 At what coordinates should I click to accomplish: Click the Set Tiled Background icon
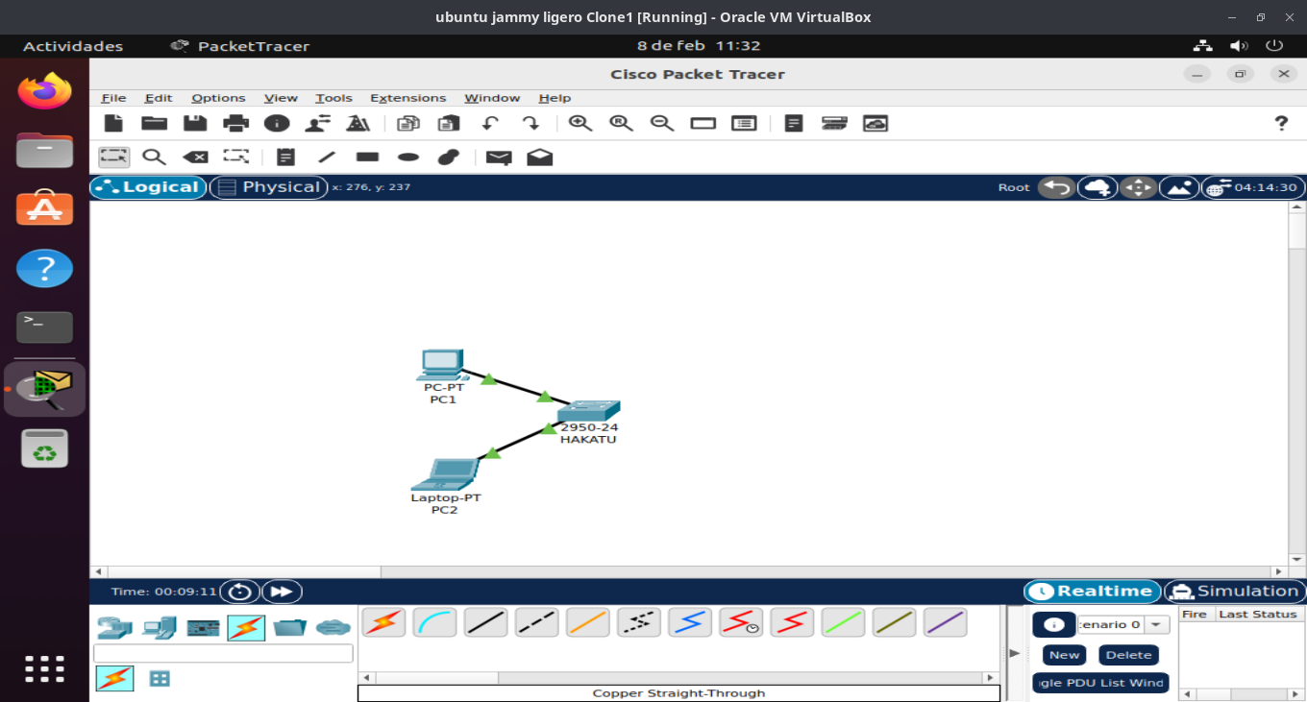click(x=1179, y=187)
